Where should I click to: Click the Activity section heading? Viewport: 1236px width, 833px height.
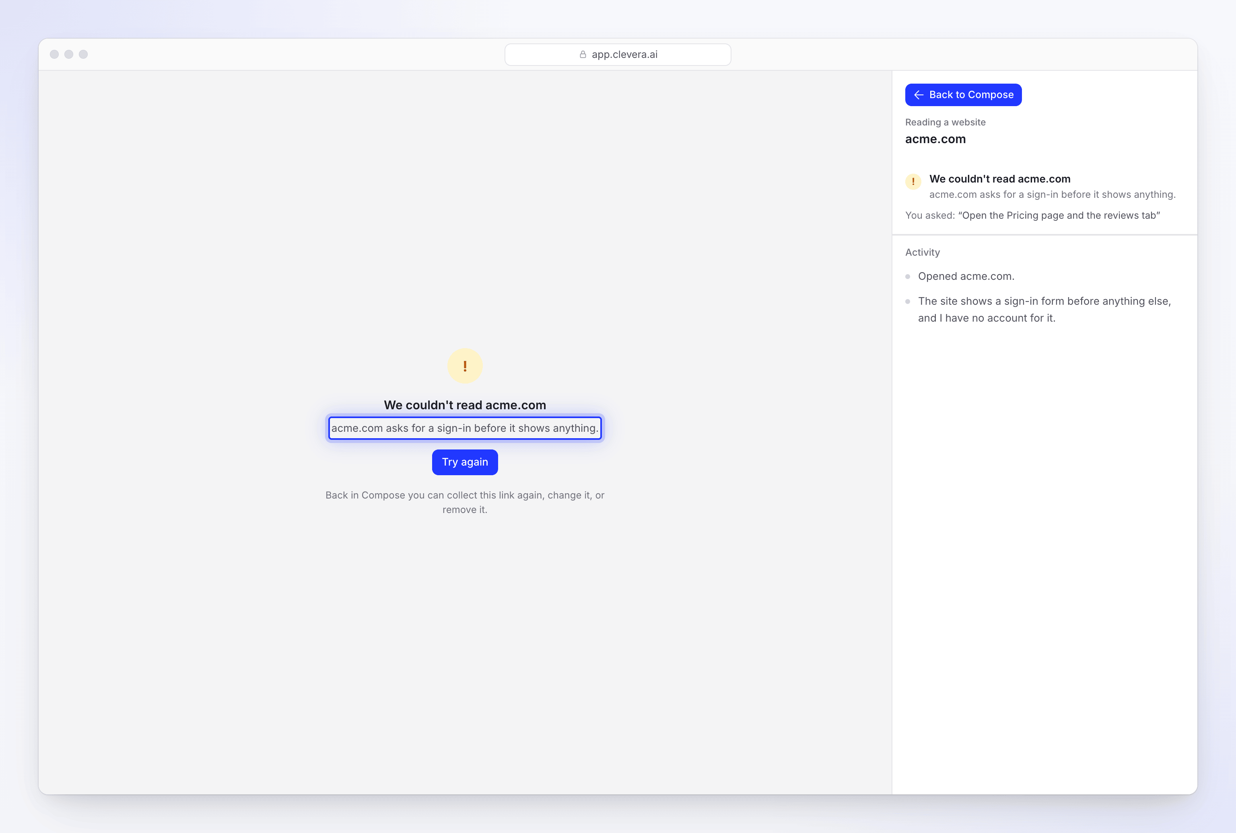(922, 252)
